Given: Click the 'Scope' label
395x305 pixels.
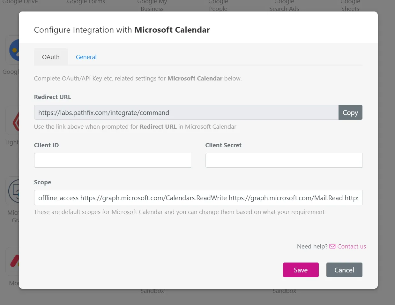Looking at the screenshot, I should click(x=42, y=182).
